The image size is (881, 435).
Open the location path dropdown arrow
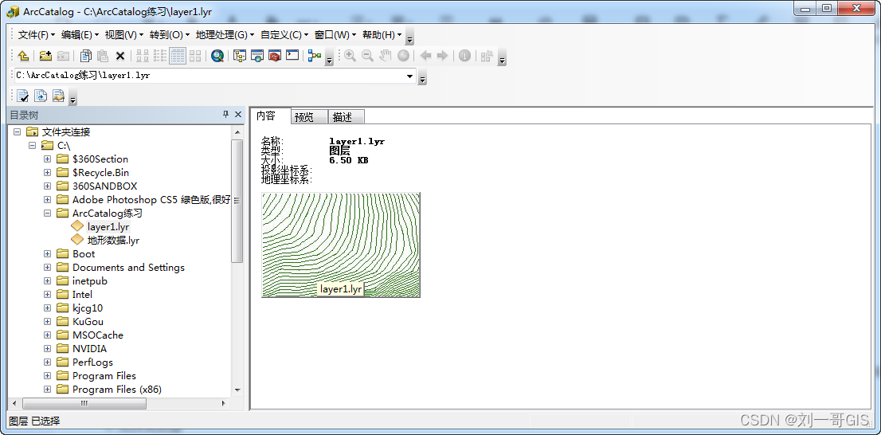pos(410,76)
